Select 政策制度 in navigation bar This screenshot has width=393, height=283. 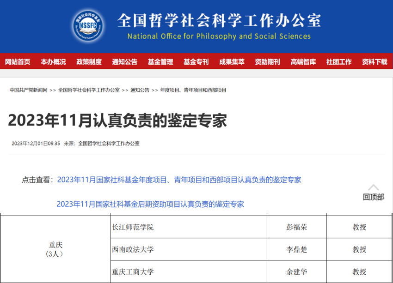click(89, 62)
